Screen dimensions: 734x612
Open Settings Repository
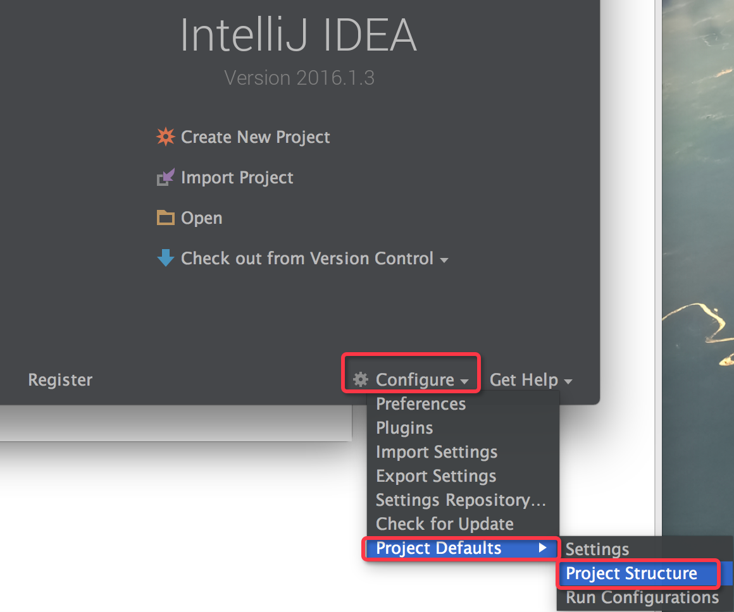(x=461, y=499)
